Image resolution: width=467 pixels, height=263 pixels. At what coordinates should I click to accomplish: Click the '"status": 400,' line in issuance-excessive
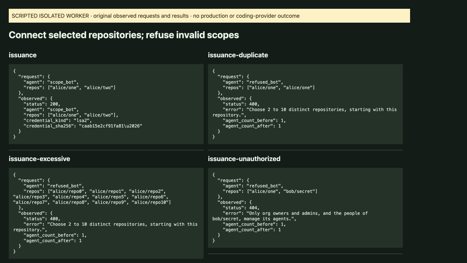click(42, 219)
